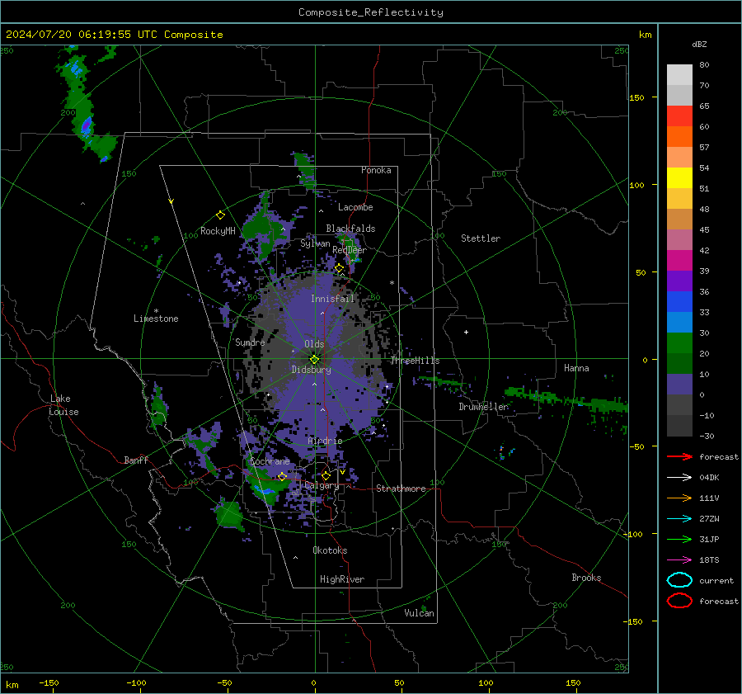742x694 pixels.
Task: Click the Banff town label
Action: pyautogui.click(x=136, y=460)
